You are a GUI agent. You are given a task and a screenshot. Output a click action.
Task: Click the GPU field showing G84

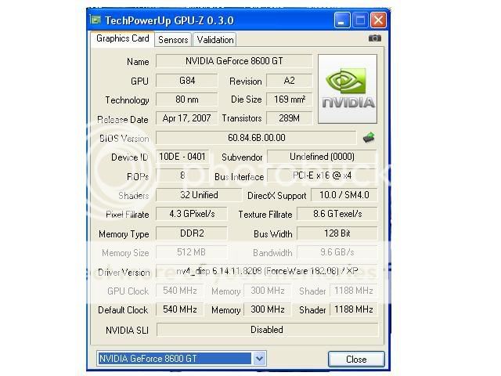click(186, 81)
